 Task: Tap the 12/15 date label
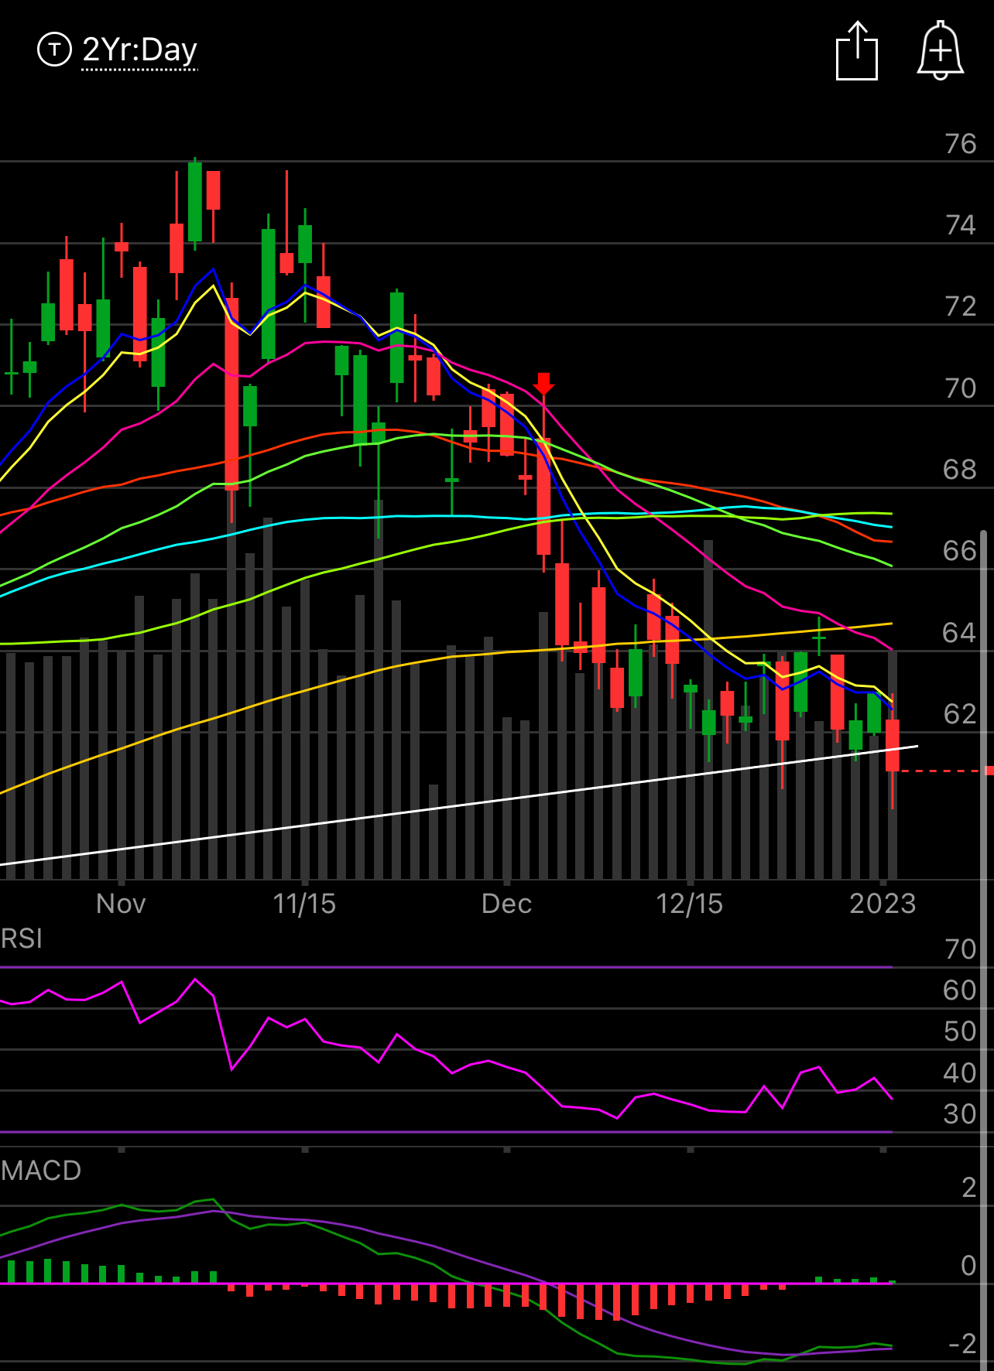(689, 904)
